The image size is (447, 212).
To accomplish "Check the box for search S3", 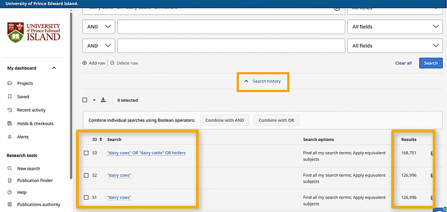I will pos(86,153).
